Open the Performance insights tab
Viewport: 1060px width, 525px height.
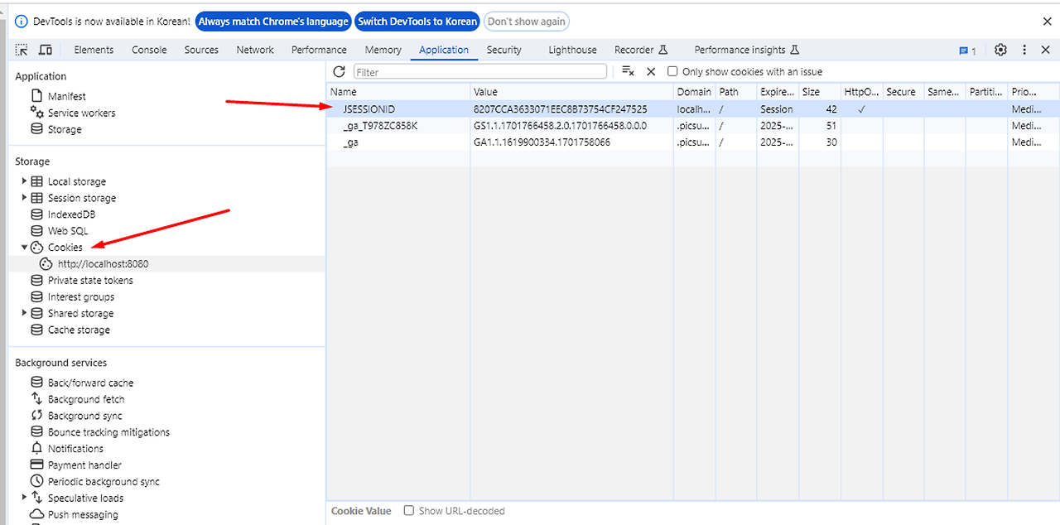click(746, 50)
